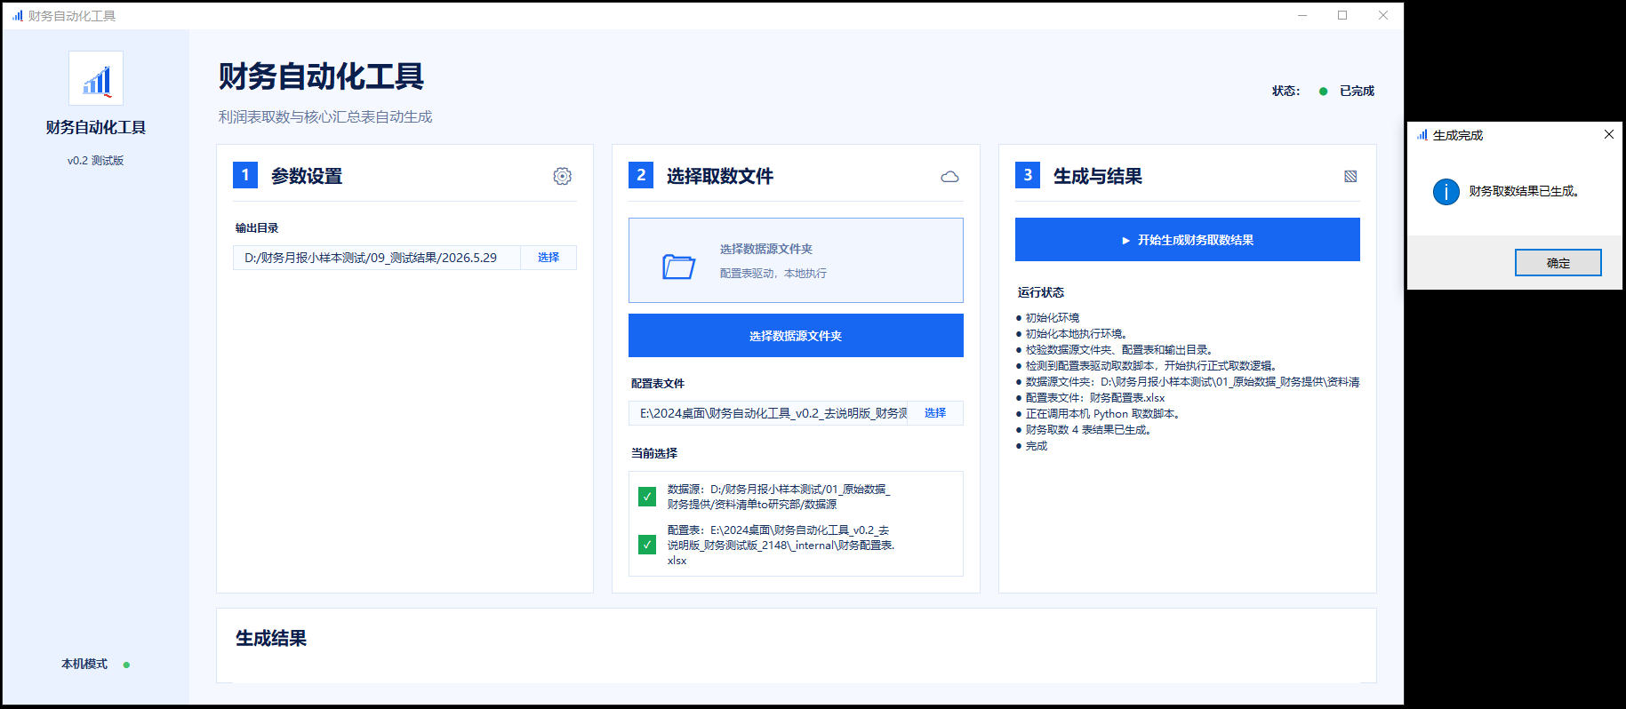1626x709 pixels.
Task: Click log line 财务取数 4 表结果已生成。
Action: [1090, 430]
